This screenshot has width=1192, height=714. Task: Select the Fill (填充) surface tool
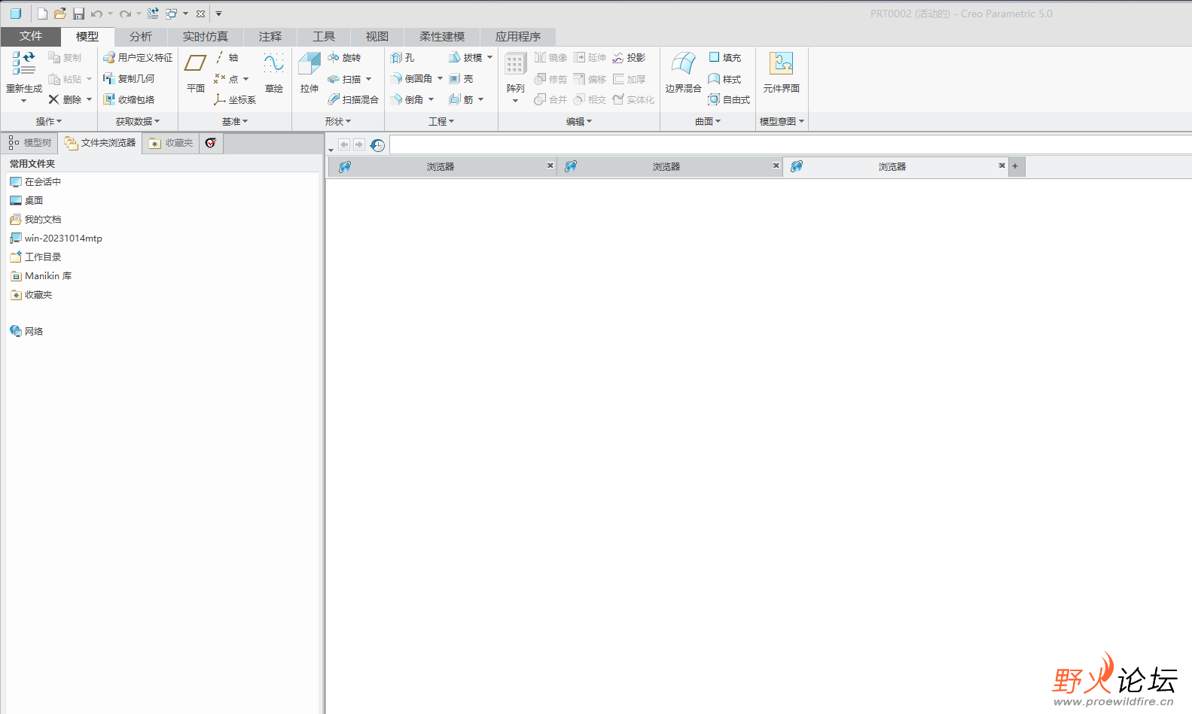[x=725, y=57]
